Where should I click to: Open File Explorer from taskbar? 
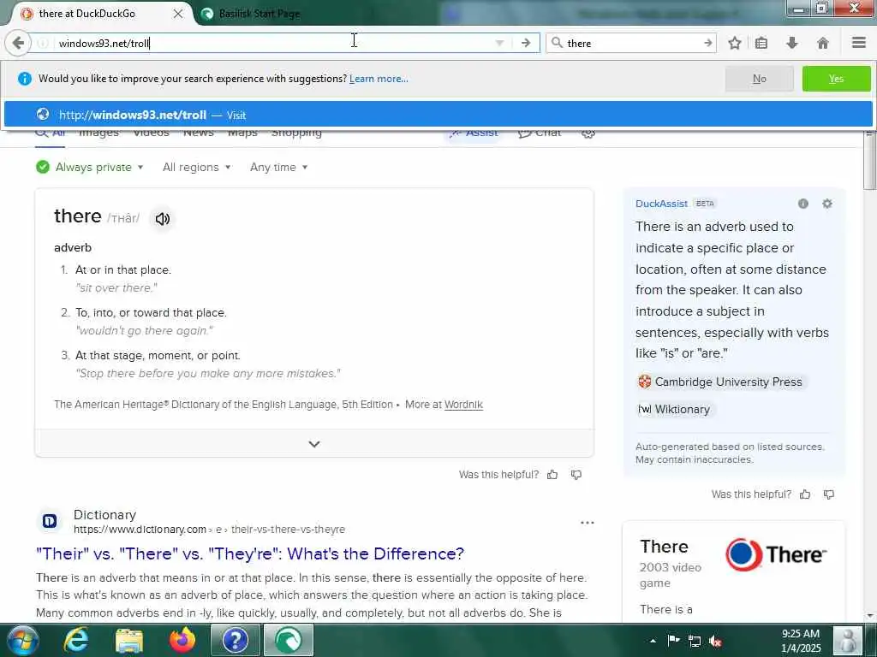(129, 640)
